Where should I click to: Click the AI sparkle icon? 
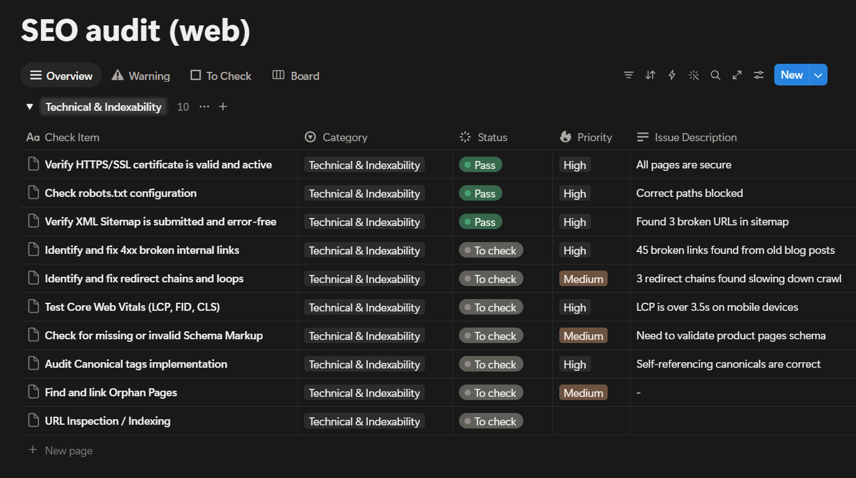point(694,75)
